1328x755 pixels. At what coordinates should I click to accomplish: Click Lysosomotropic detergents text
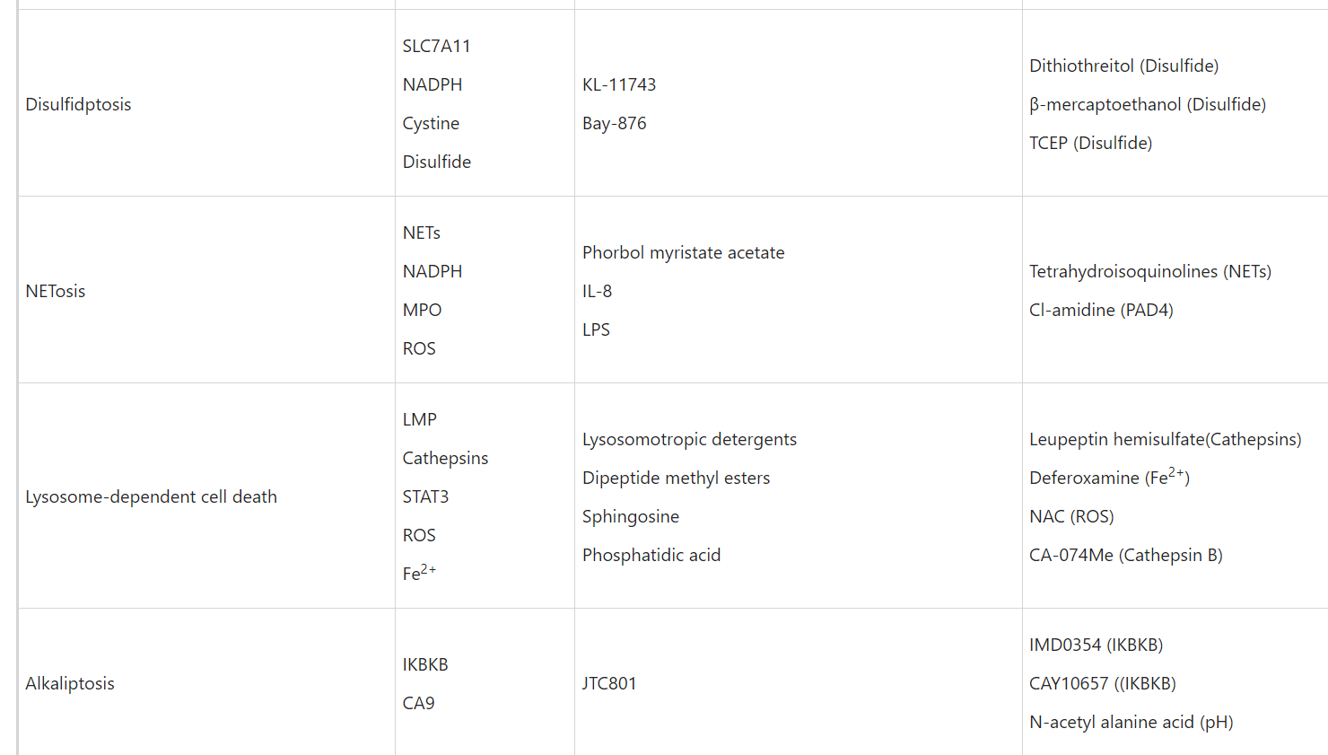tap(689, 439)
